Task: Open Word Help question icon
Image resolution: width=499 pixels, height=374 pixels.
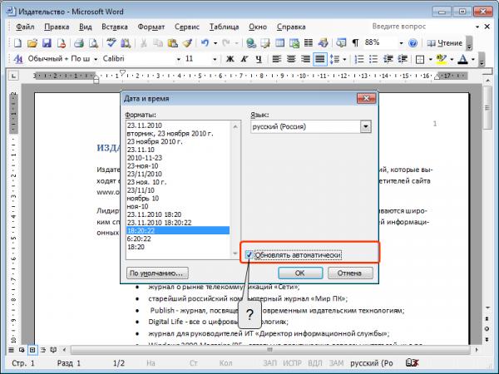Action: click(x=413, y=43)
